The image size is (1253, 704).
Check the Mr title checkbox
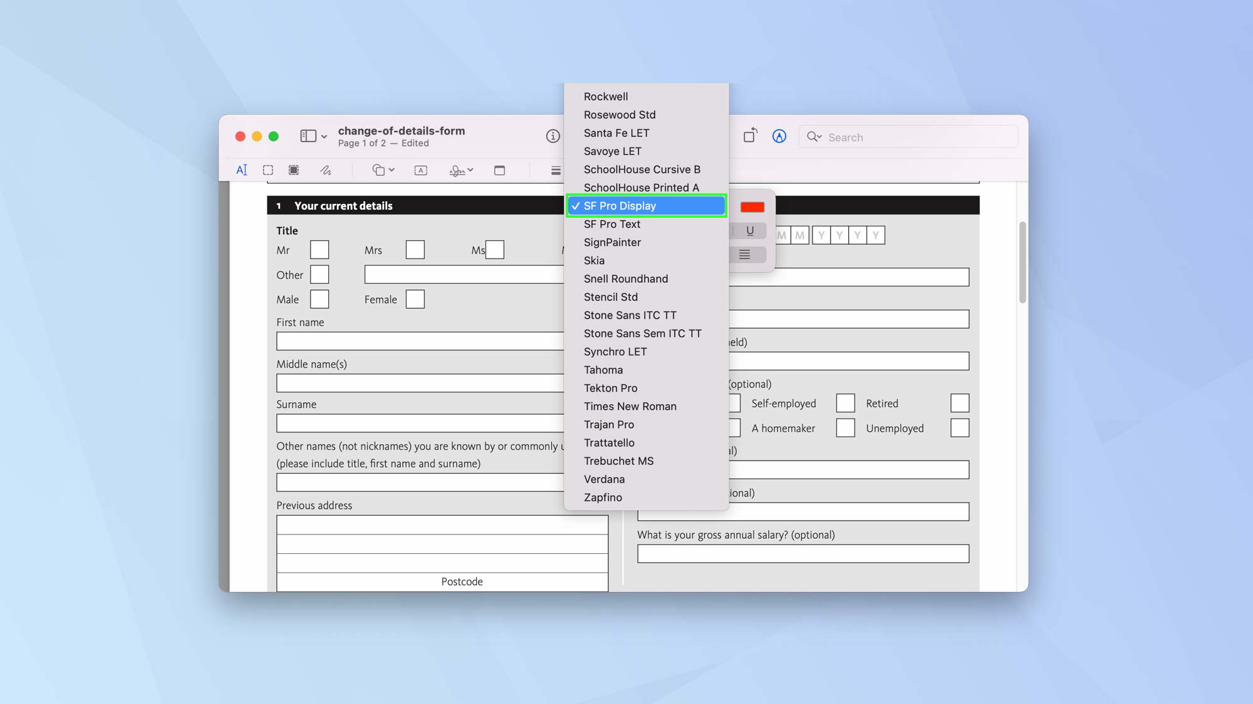pos(320,249)
